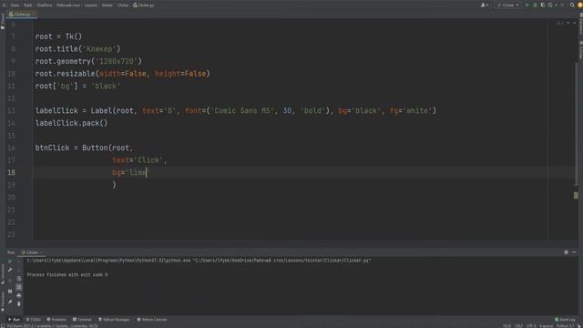Click the Favorites side tab on left edge

pyautogui.click(x=3, y=301)
